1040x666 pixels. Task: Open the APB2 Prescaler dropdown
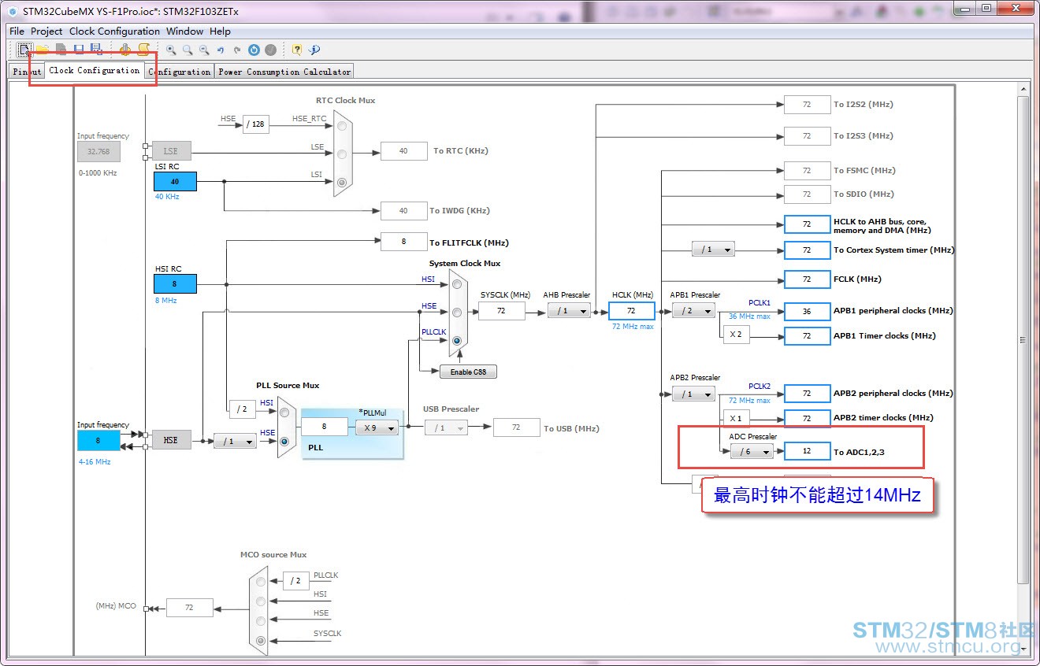(693, 394)
